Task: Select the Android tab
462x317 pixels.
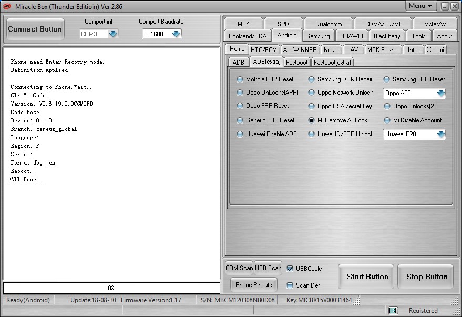Action: click(x=287, y=35)
